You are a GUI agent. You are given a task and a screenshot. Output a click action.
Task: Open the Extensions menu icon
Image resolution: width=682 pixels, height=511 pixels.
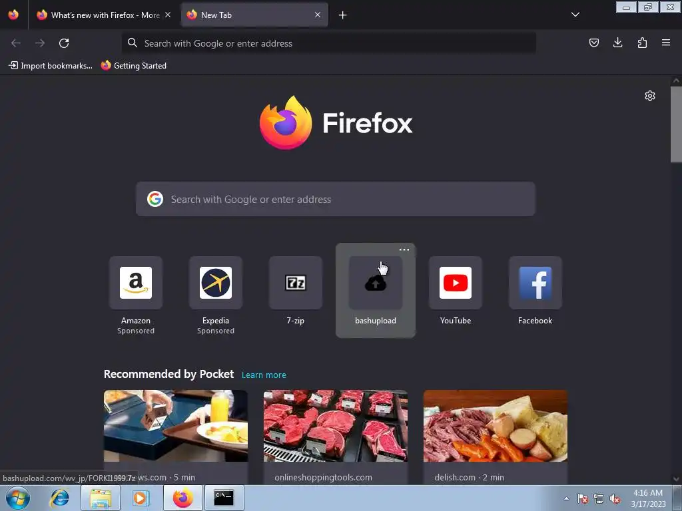[x=642, y=43]
